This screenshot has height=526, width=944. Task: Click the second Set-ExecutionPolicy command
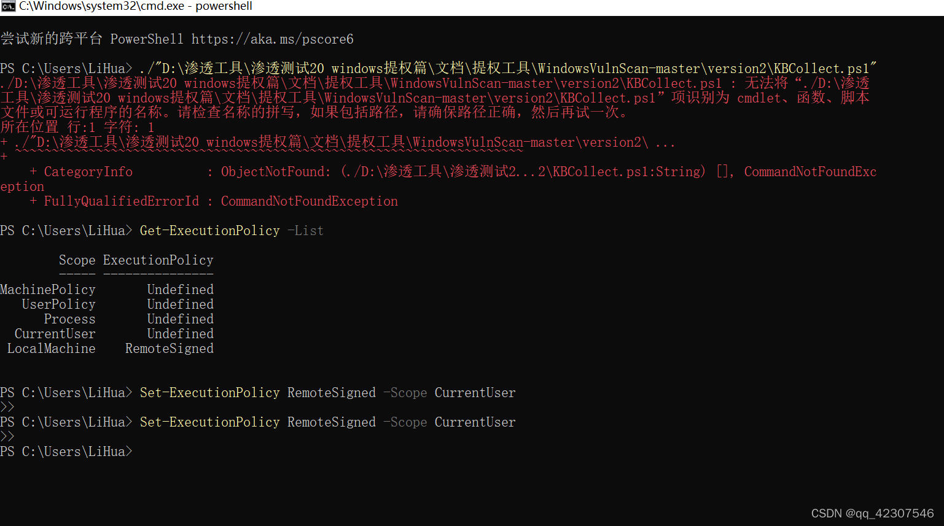pos(209,422)
